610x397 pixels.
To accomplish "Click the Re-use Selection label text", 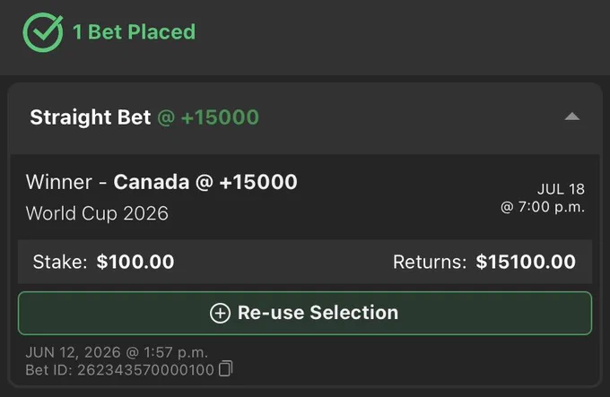I will [x=318, y=313].
